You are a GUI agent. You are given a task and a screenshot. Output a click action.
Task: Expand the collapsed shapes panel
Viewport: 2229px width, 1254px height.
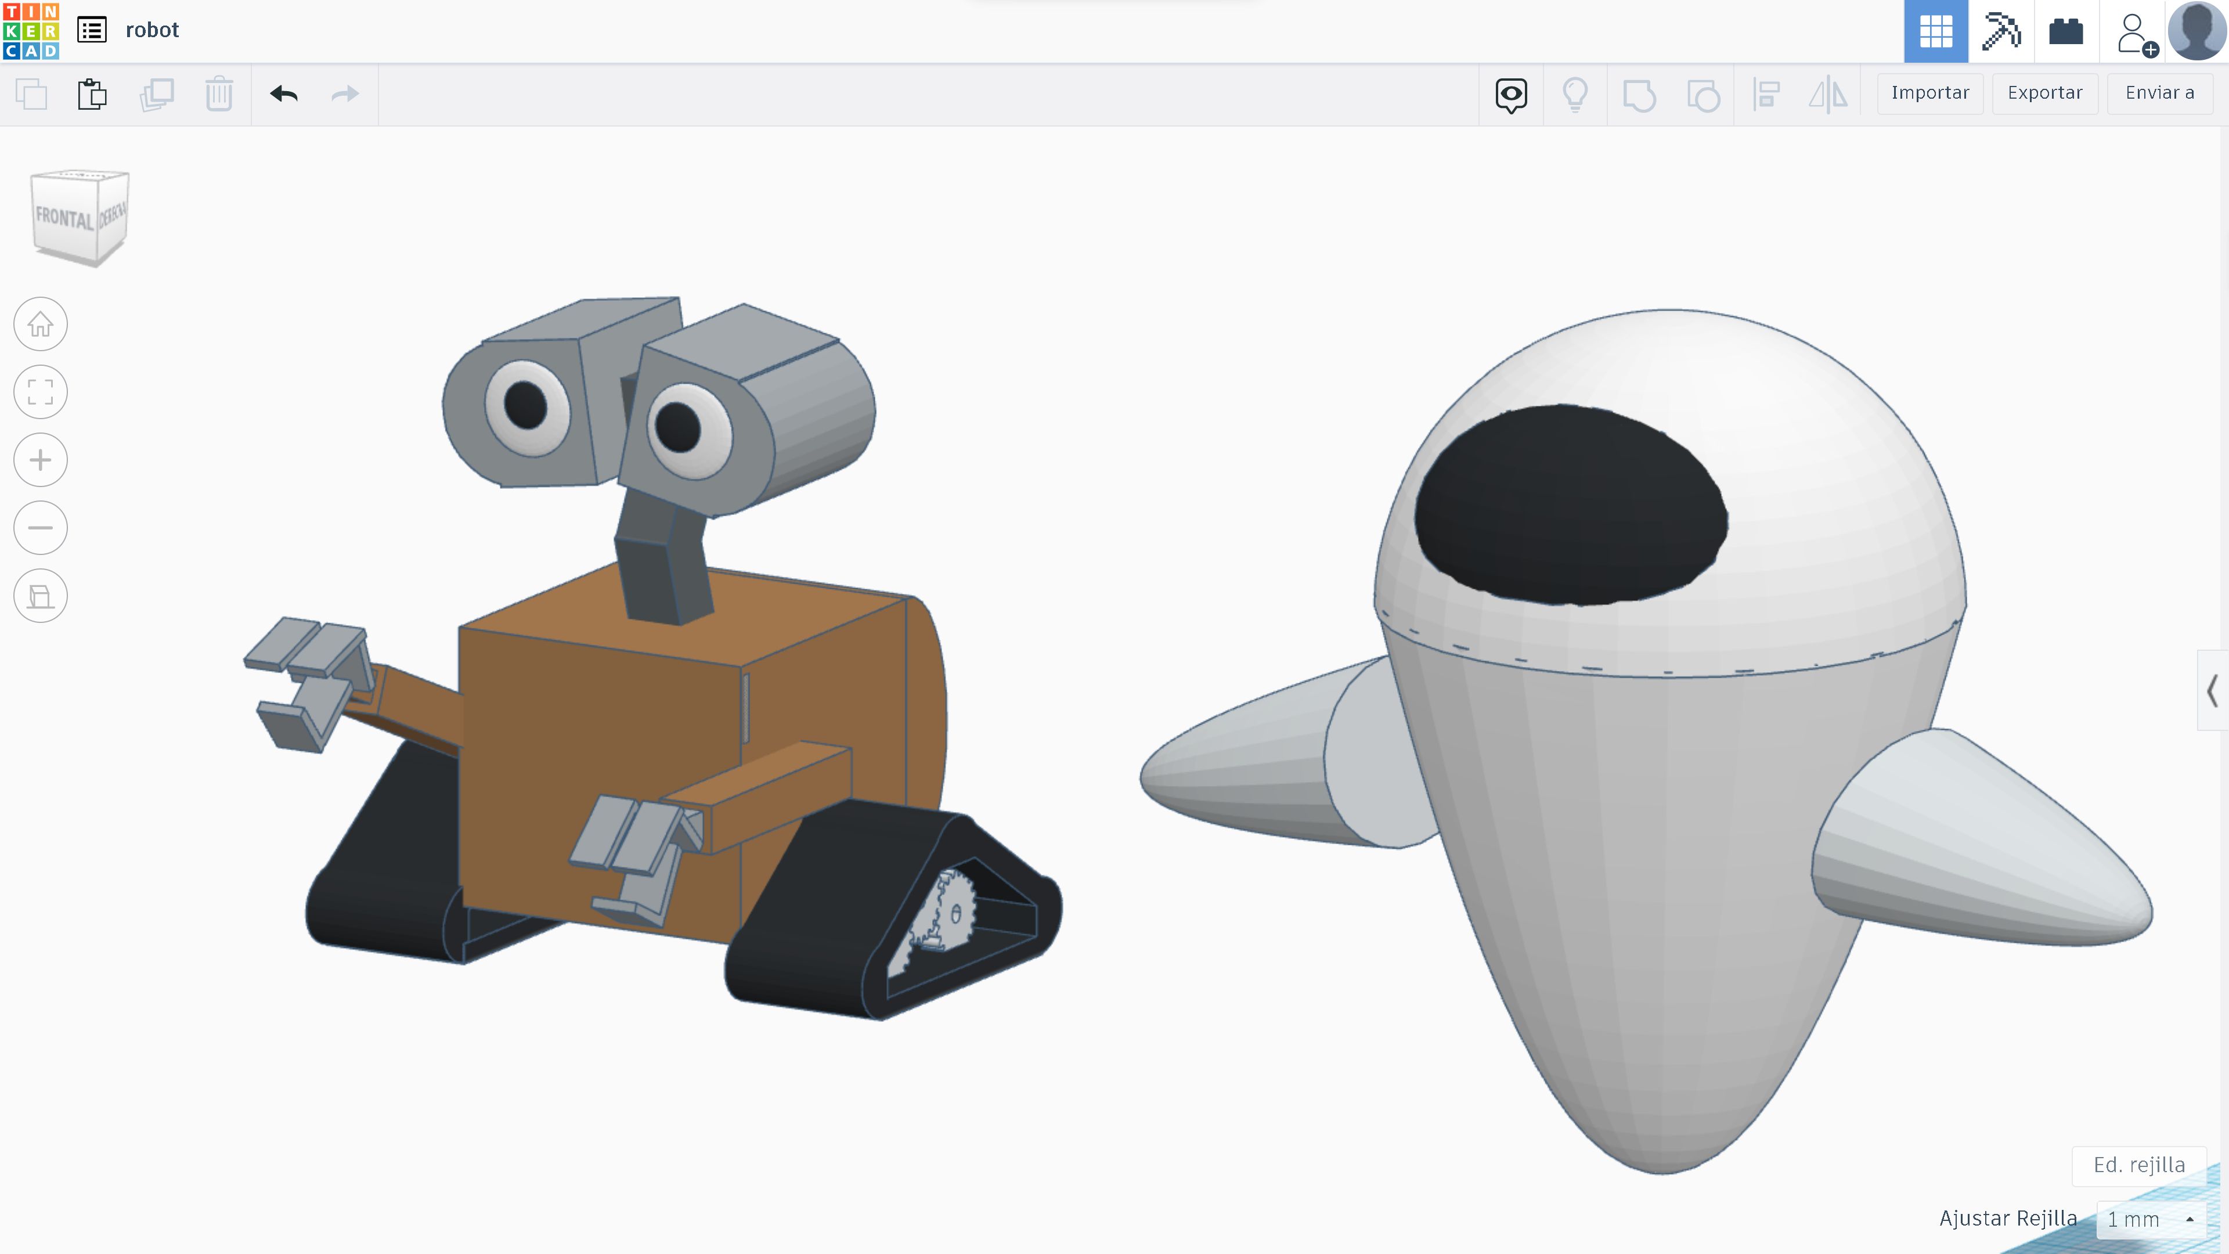(2213, 691)
